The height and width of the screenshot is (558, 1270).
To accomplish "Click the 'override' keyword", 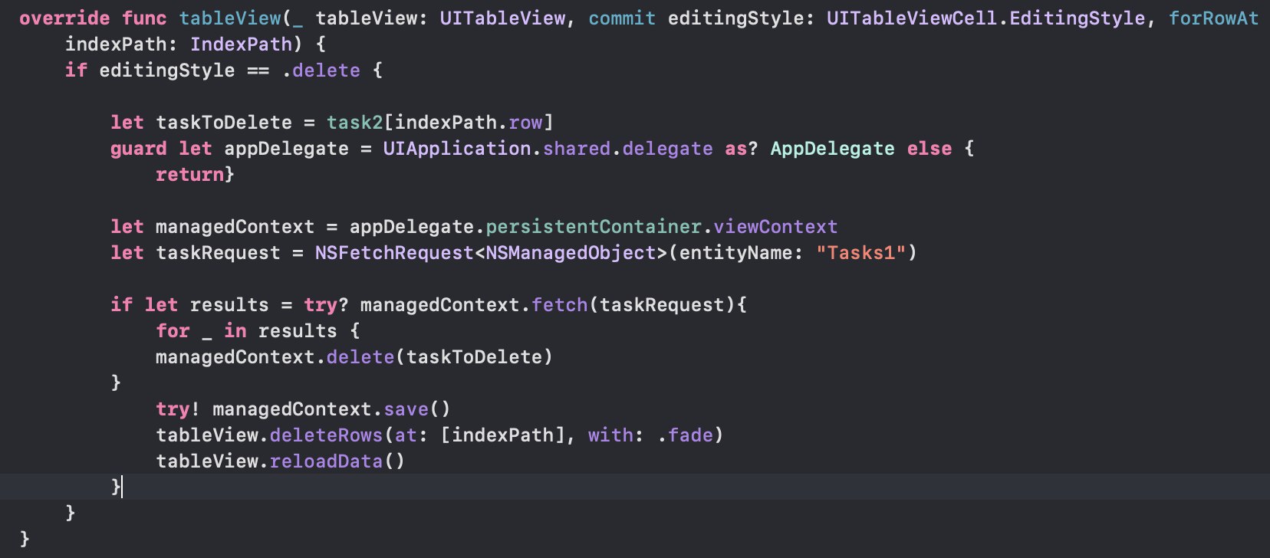I will click(x=64, y=18).
